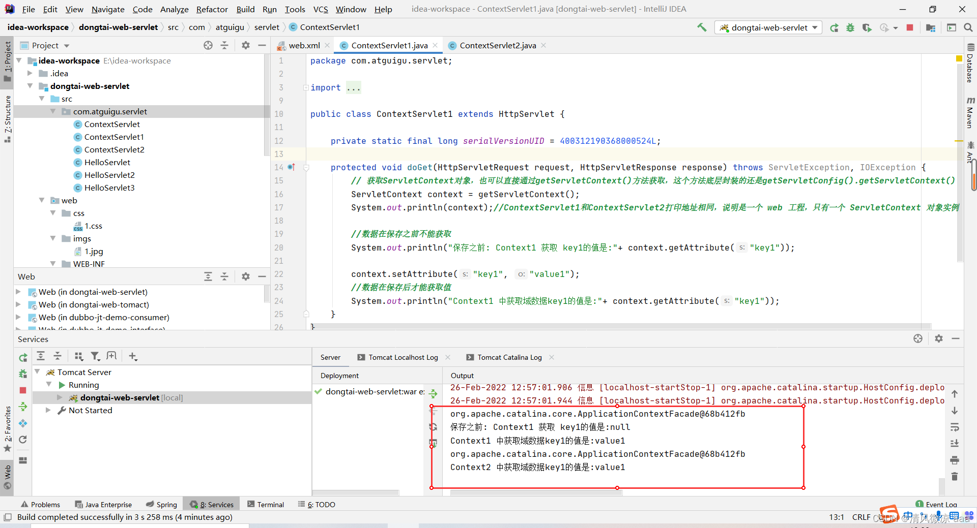Open the Navigate menu

click(108, 9)
